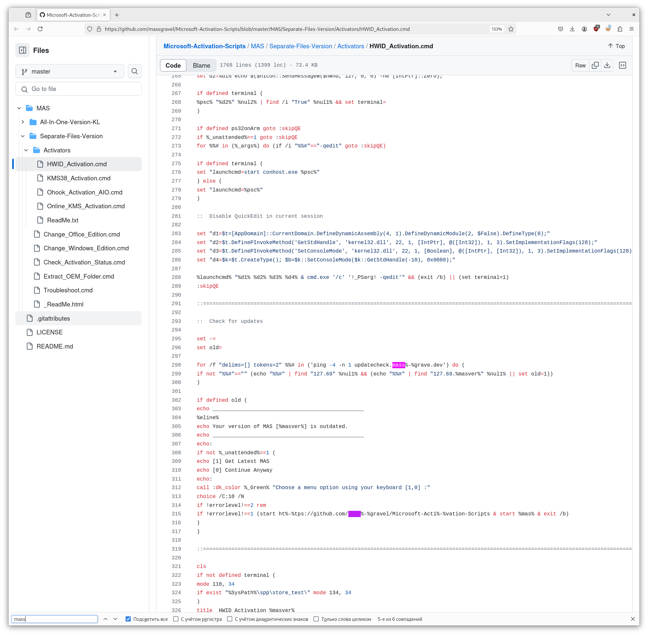Open Activators breadcrumb link
The image size is (648, 635).
tap(351, 46)
